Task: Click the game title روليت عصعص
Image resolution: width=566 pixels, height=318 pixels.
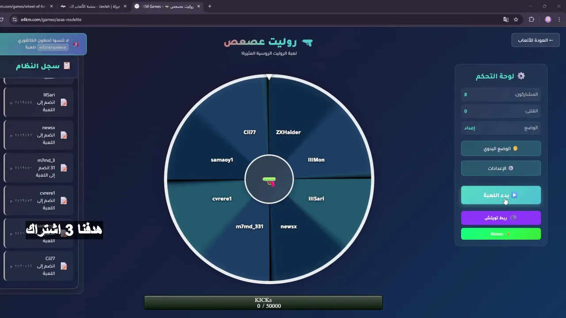Action: (x=261, y=42)
